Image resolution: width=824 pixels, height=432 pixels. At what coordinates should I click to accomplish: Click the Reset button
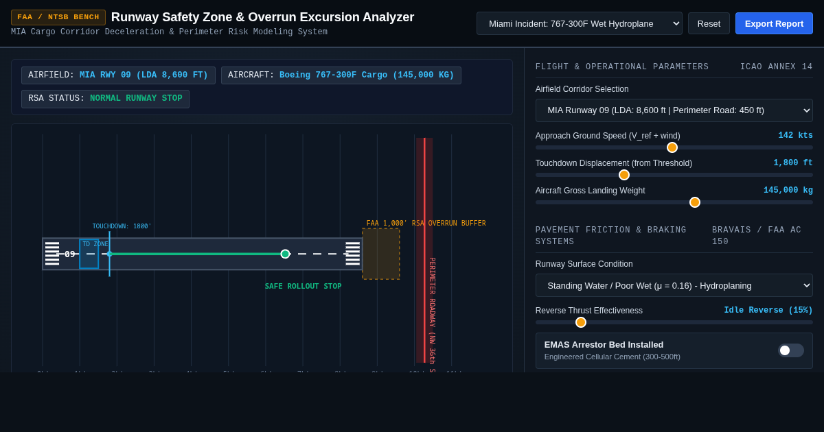pyautogui.click(x=709, y=23)
